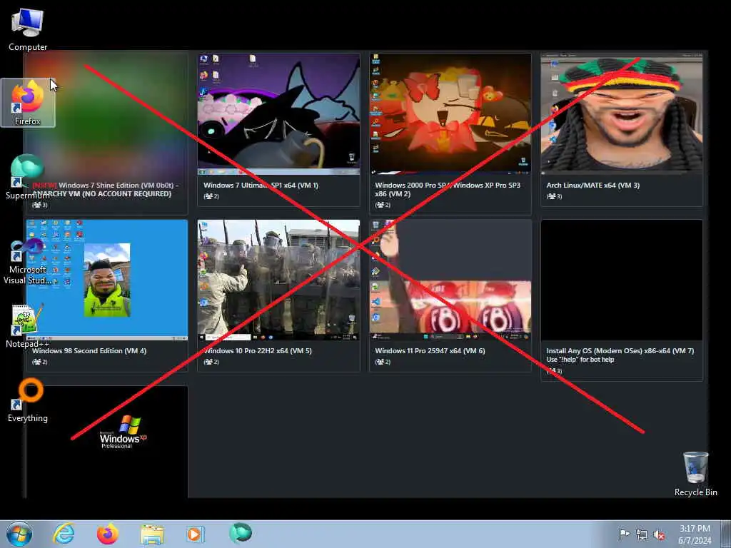
Task: Open the blurred Windows 7 Shine Edition thumbnail
Action: pos(107,114)
